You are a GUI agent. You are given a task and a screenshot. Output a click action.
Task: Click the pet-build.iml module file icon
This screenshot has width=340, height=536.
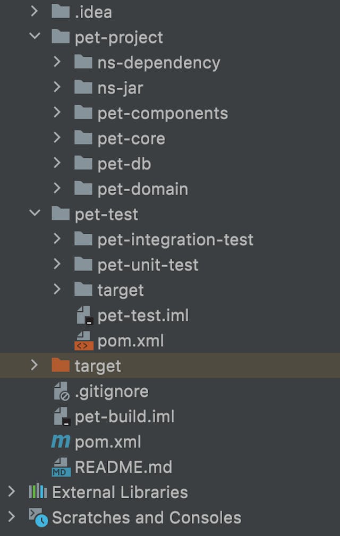click(61, 416)
